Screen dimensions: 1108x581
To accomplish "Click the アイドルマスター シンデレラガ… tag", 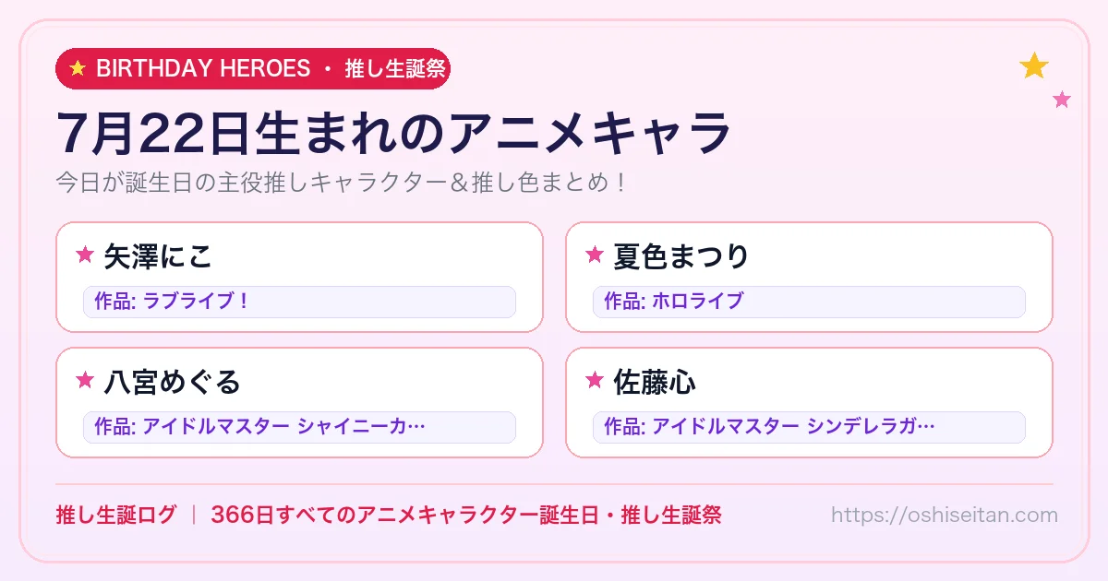I will tap(809, 427).
